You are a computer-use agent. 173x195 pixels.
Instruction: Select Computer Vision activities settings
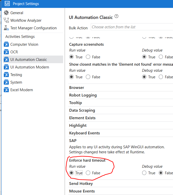coord(24,44)
